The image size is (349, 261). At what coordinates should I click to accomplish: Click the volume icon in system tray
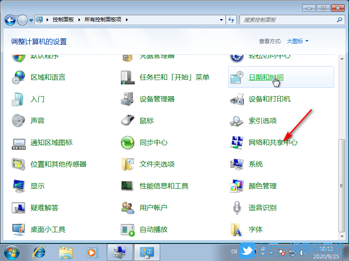[x=303, y=251]
